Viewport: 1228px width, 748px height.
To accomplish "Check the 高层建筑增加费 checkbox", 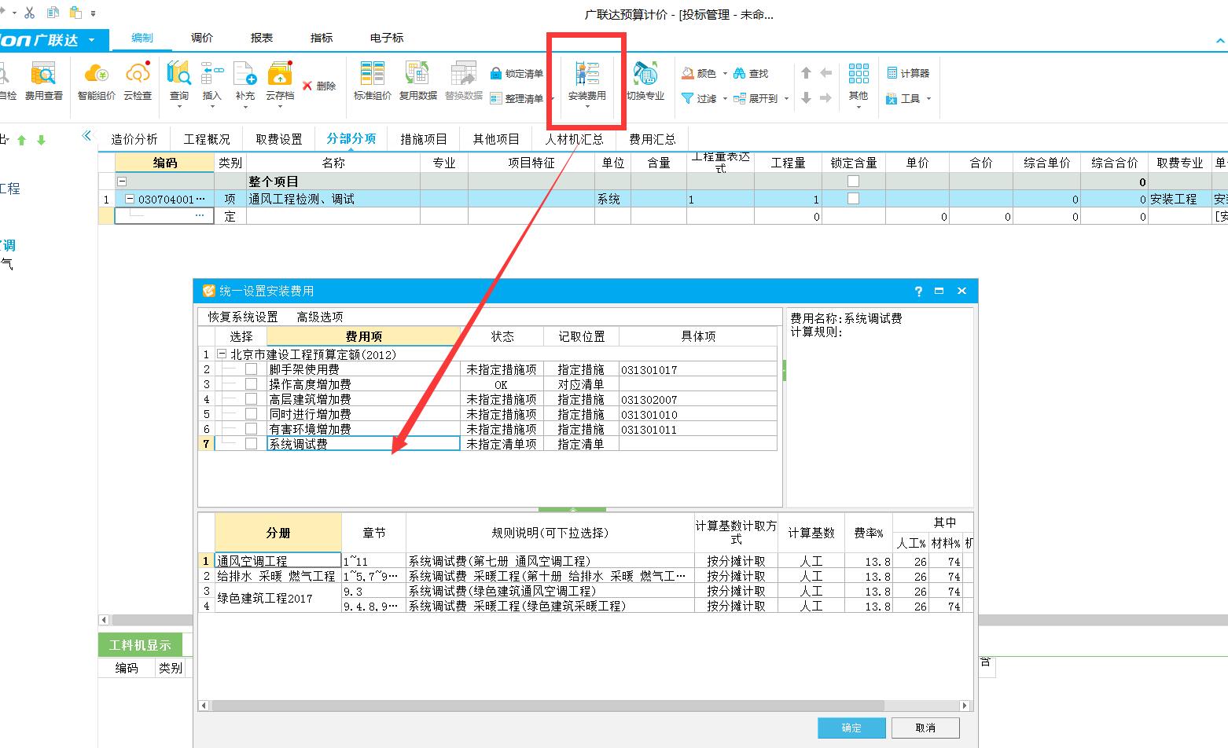I will point(251,398).
